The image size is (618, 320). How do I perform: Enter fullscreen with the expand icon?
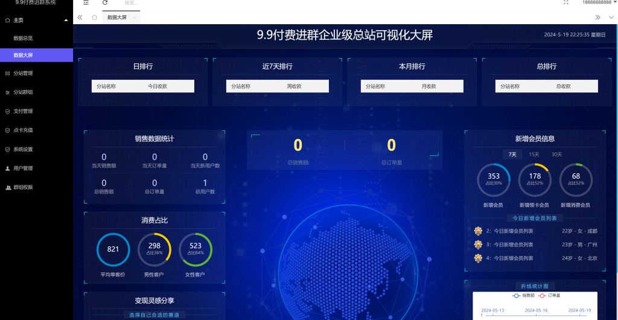tap(566, 2)
